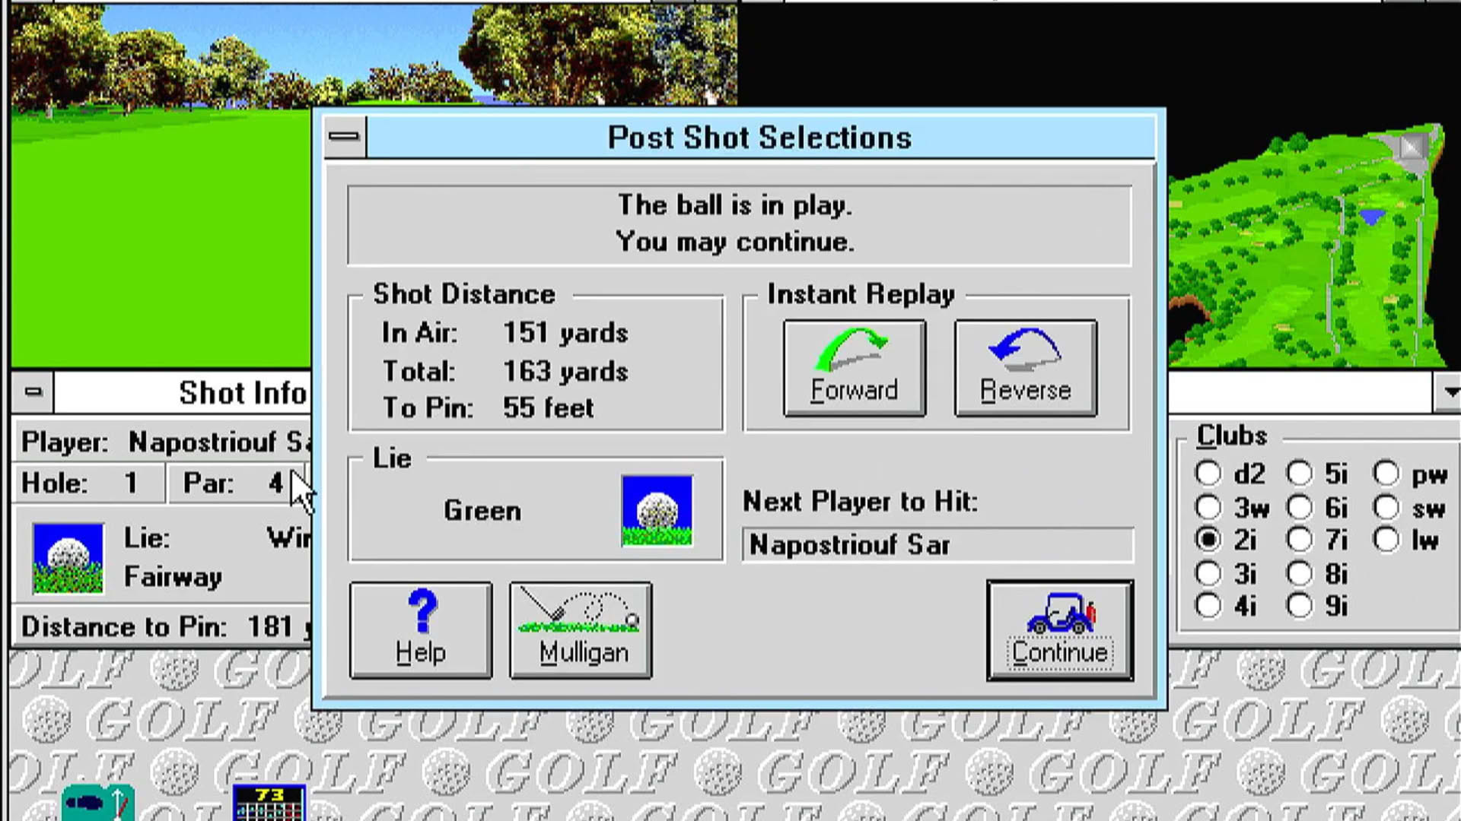Choose the lw lob wedge

click(x=1386, y=540)
